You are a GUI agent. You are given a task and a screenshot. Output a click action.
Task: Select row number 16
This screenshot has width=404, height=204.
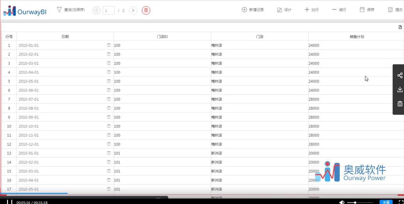click(x=9, y=180)
